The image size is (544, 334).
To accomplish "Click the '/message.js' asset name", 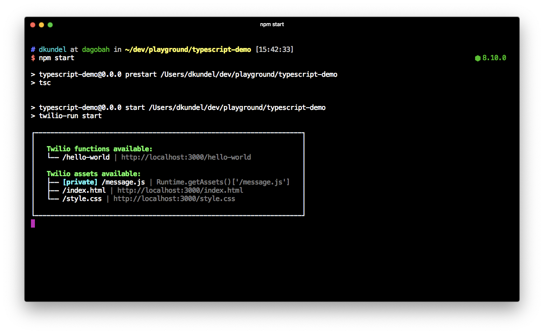I will click(123, 182).
